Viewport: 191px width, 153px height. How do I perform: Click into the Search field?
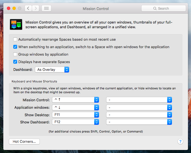pos(164,8)
